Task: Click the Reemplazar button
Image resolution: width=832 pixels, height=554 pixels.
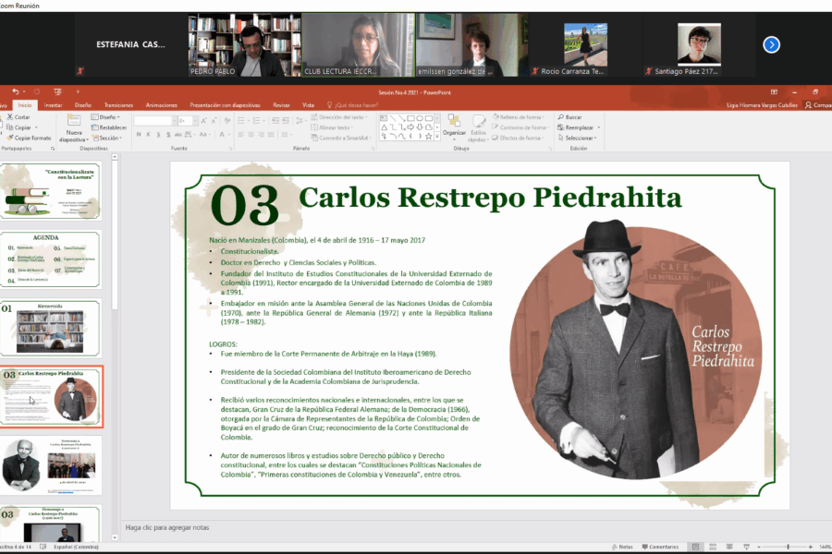Action: coord(579,127)
